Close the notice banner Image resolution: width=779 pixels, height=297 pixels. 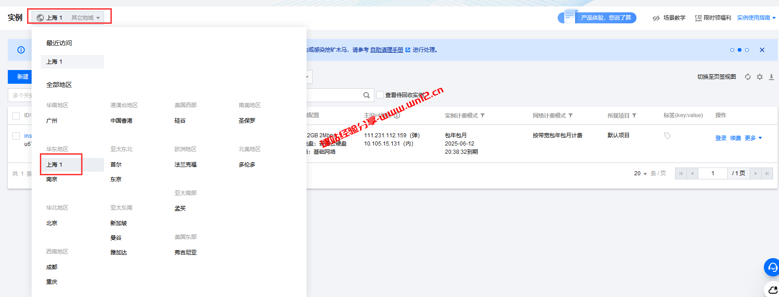pyautogui.click(x=762, y=50)
